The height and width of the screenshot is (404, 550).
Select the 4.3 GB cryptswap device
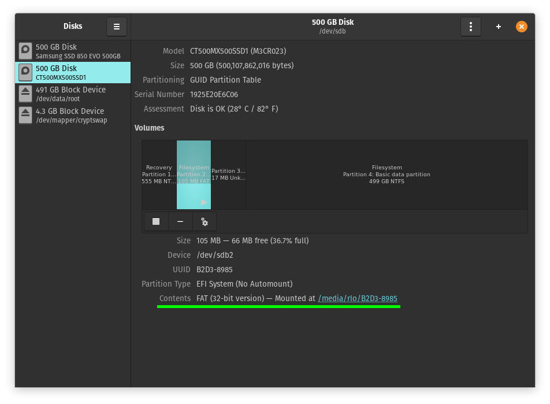pyautogui.click(x=72, y=115)
